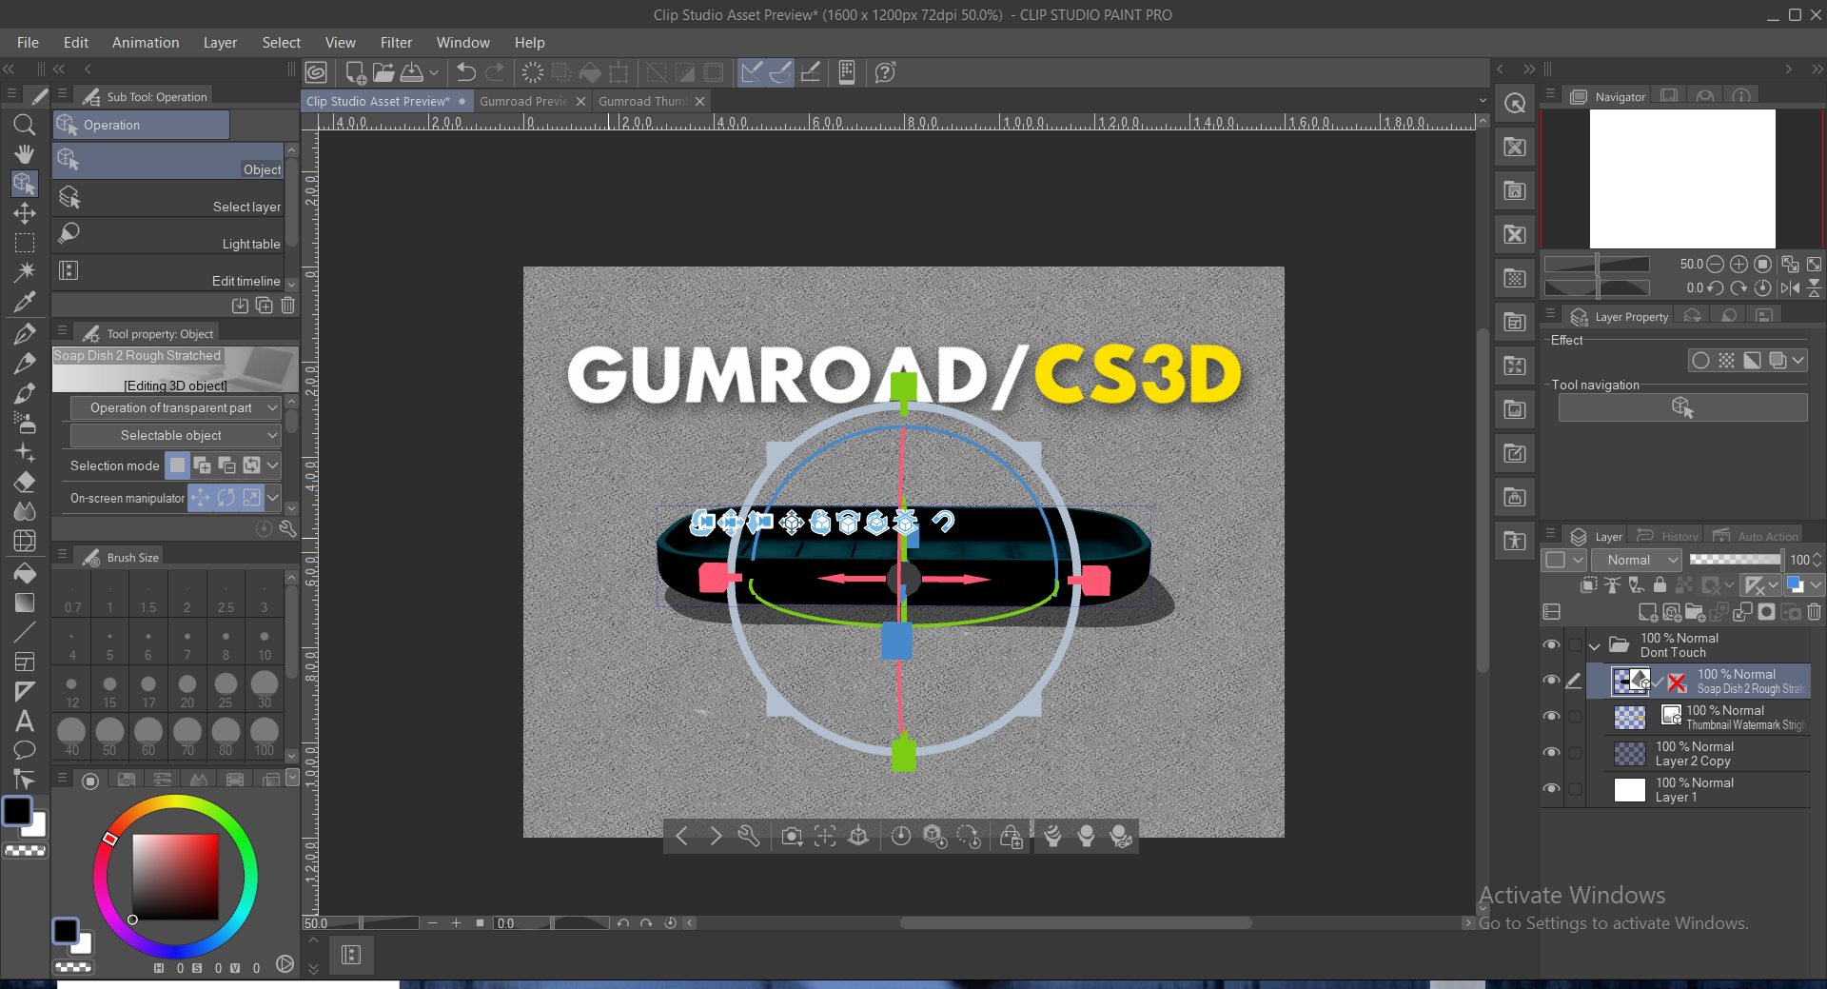This screenshot has height=989, width=1827.
Task: Toggle rotate On-screen manipulator button
Action: (x=226, y=498)
